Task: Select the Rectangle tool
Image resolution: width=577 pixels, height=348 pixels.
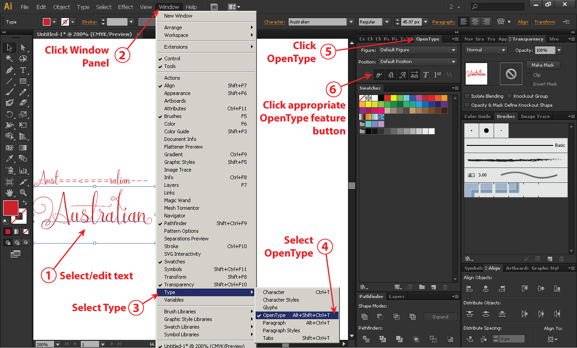Action: (23, 81)
